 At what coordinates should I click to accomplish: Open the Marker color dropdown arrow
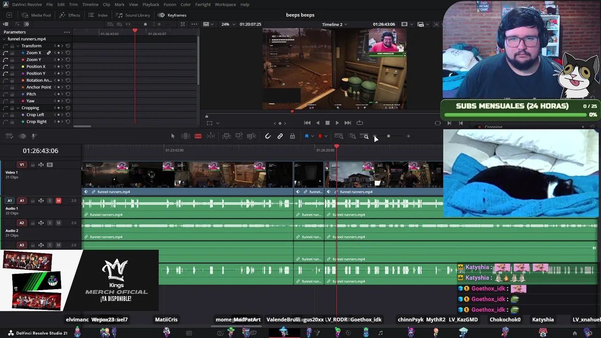(326, 137)
